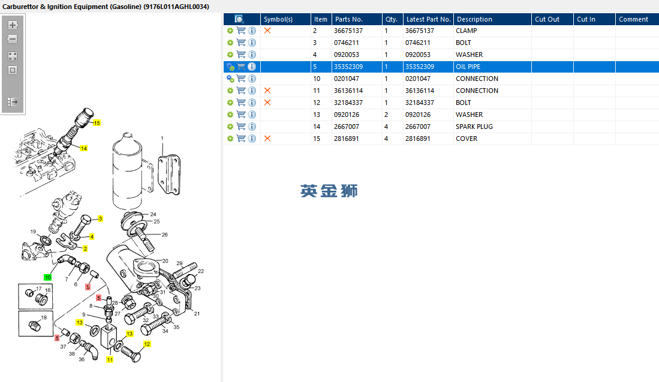Add COVER 2816891 to cart
The image size is (659, 382).
pyautogui.click(x=241, y=139)
